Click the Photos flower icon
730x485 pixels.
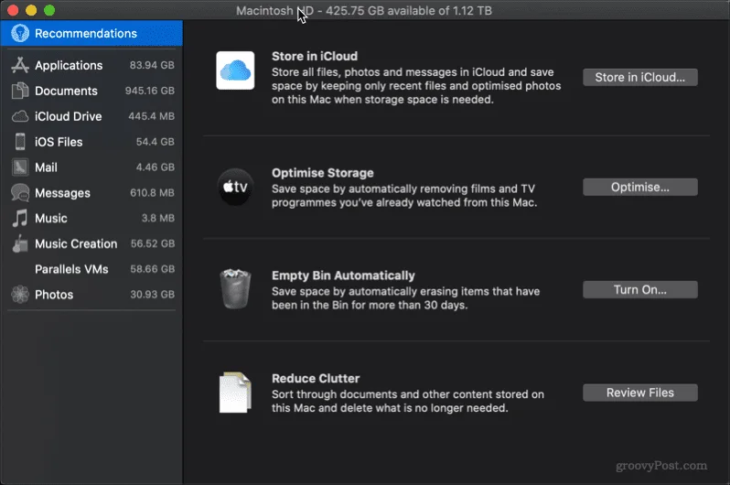pos(20,295)
